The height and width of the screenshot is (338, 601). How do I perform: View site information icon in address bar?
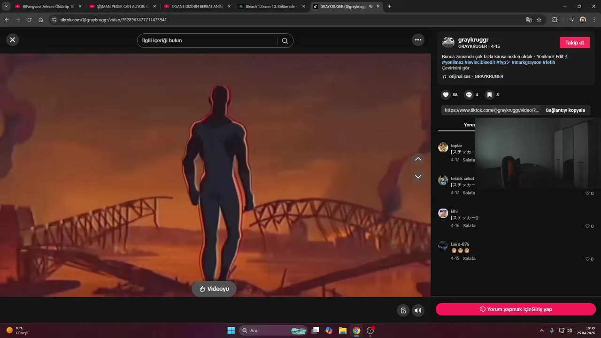click(54, 20)
